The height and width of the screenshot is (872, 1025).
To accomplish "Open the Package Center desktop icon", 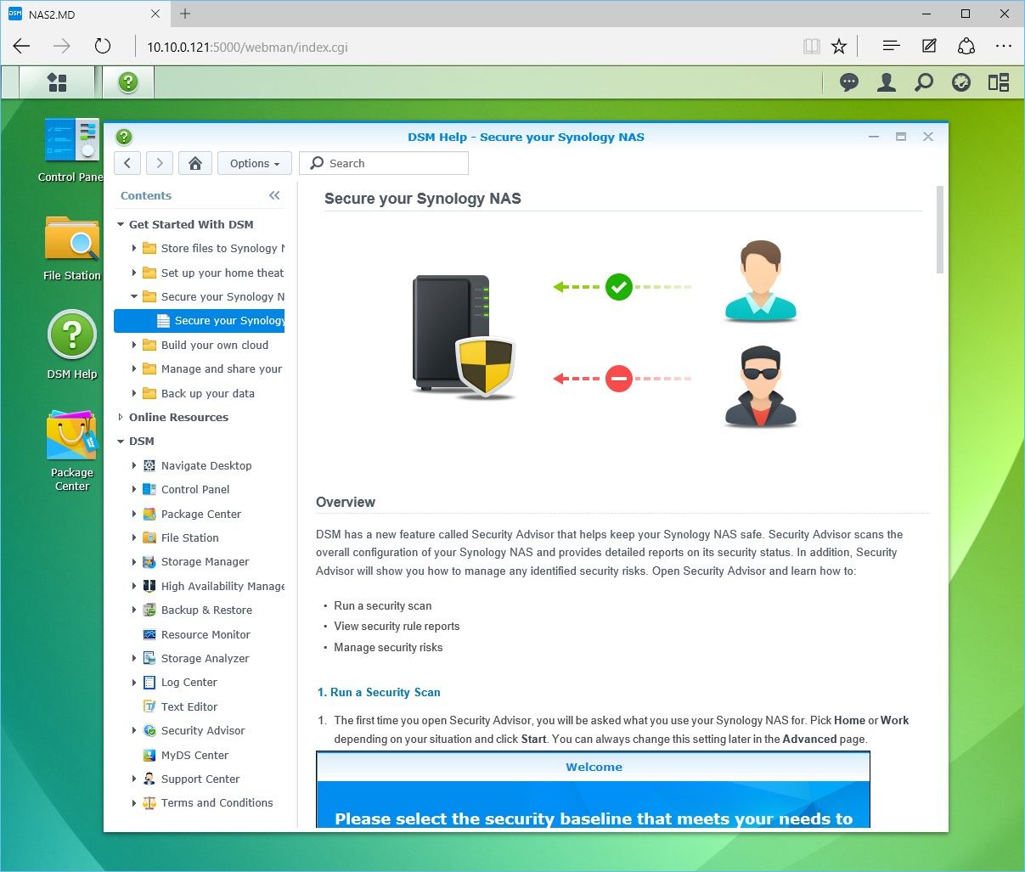I will pos(72,451).
